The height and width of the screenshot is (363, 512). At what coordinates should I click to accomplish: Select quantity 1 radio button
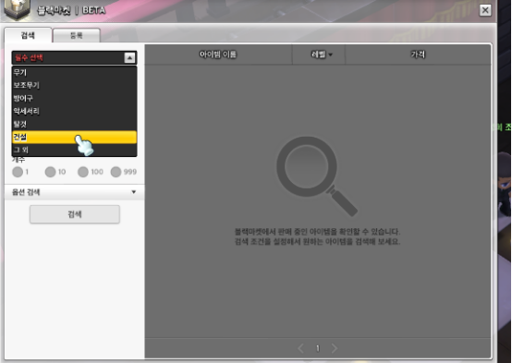pyautogui.click(x=18, y=172)
